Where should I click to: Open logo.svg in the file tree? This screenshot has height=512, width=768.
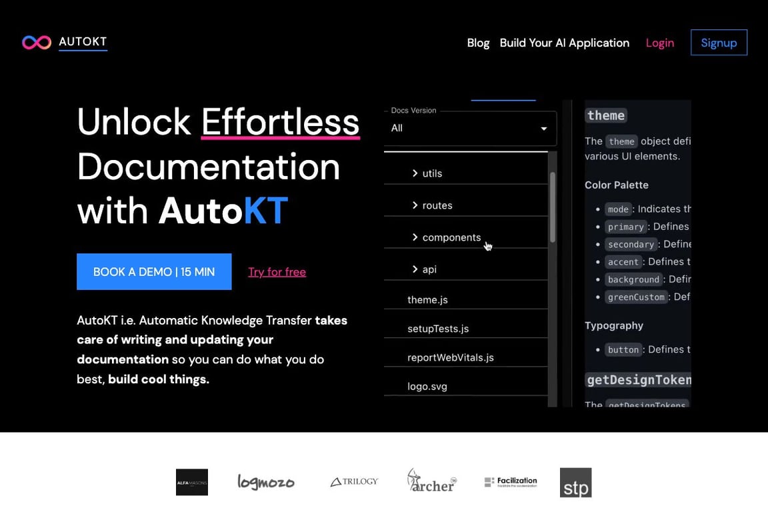tap(427, 387)
